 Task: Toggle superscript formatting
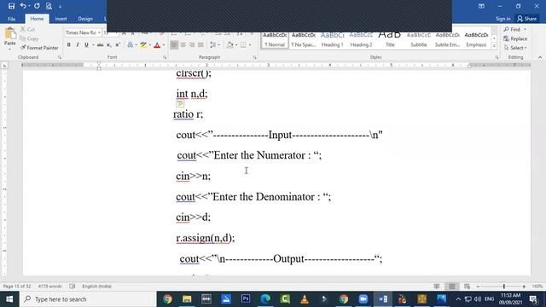[x=118, y=45]
